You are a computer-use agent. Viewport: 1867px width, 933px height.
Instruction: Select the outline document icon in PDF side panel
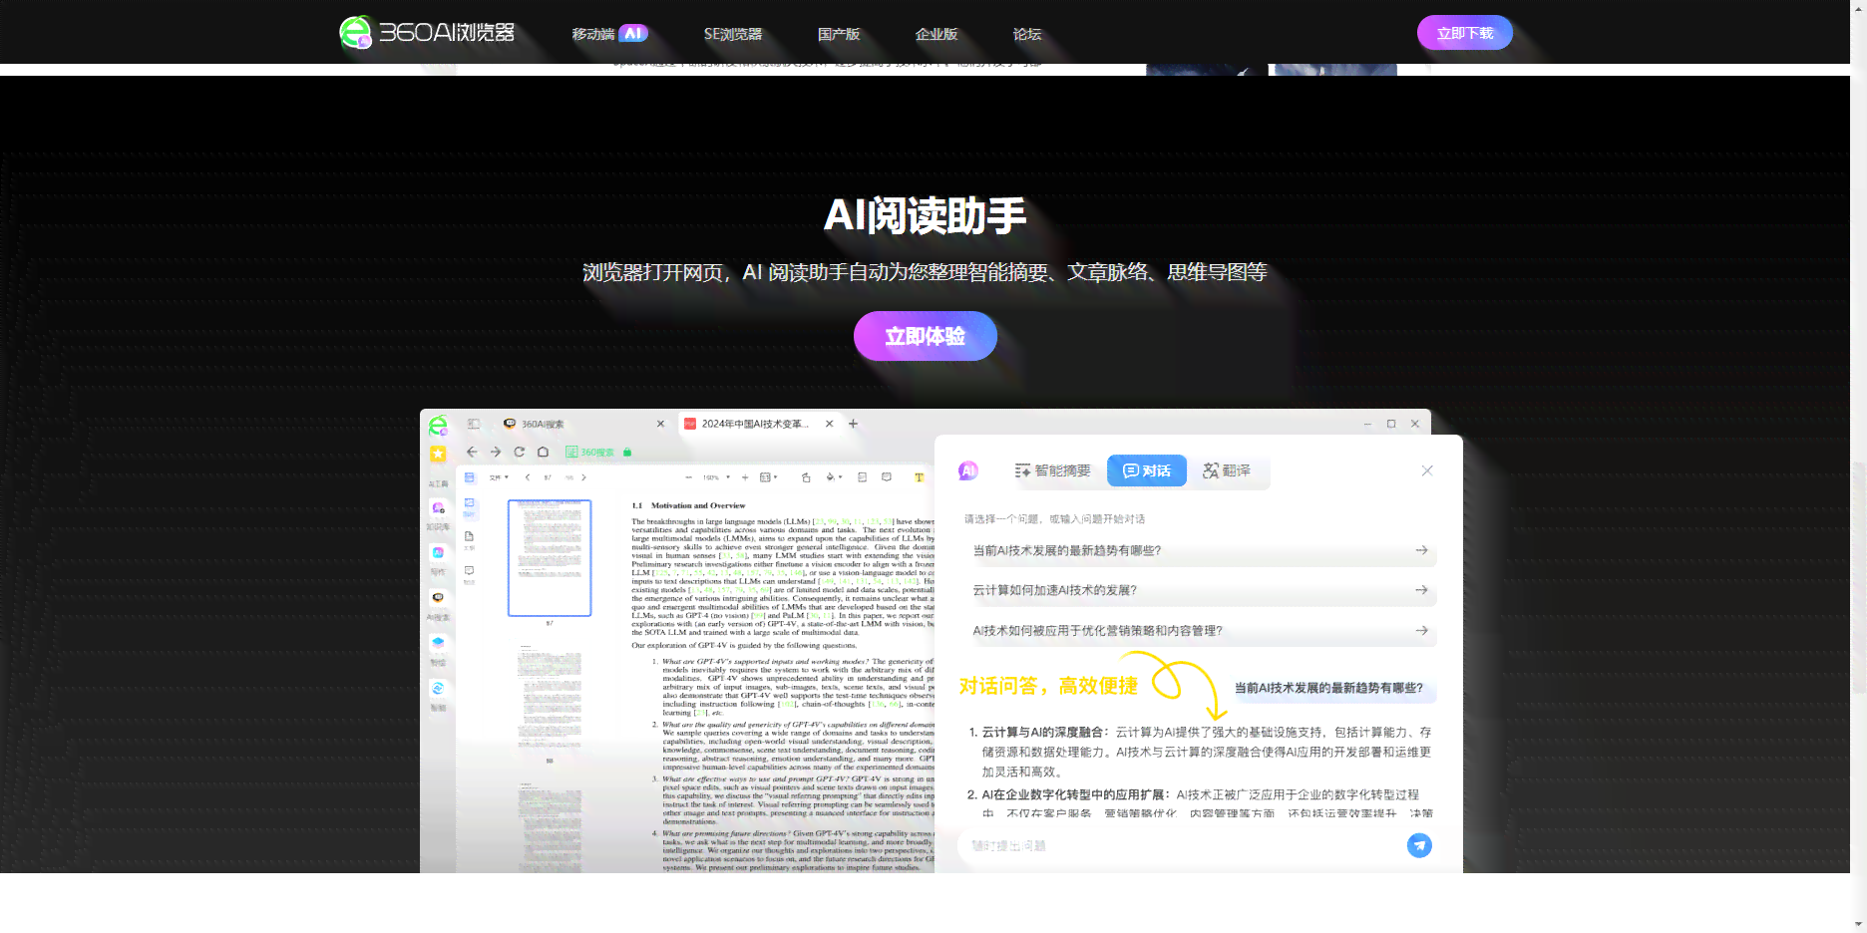470,536
